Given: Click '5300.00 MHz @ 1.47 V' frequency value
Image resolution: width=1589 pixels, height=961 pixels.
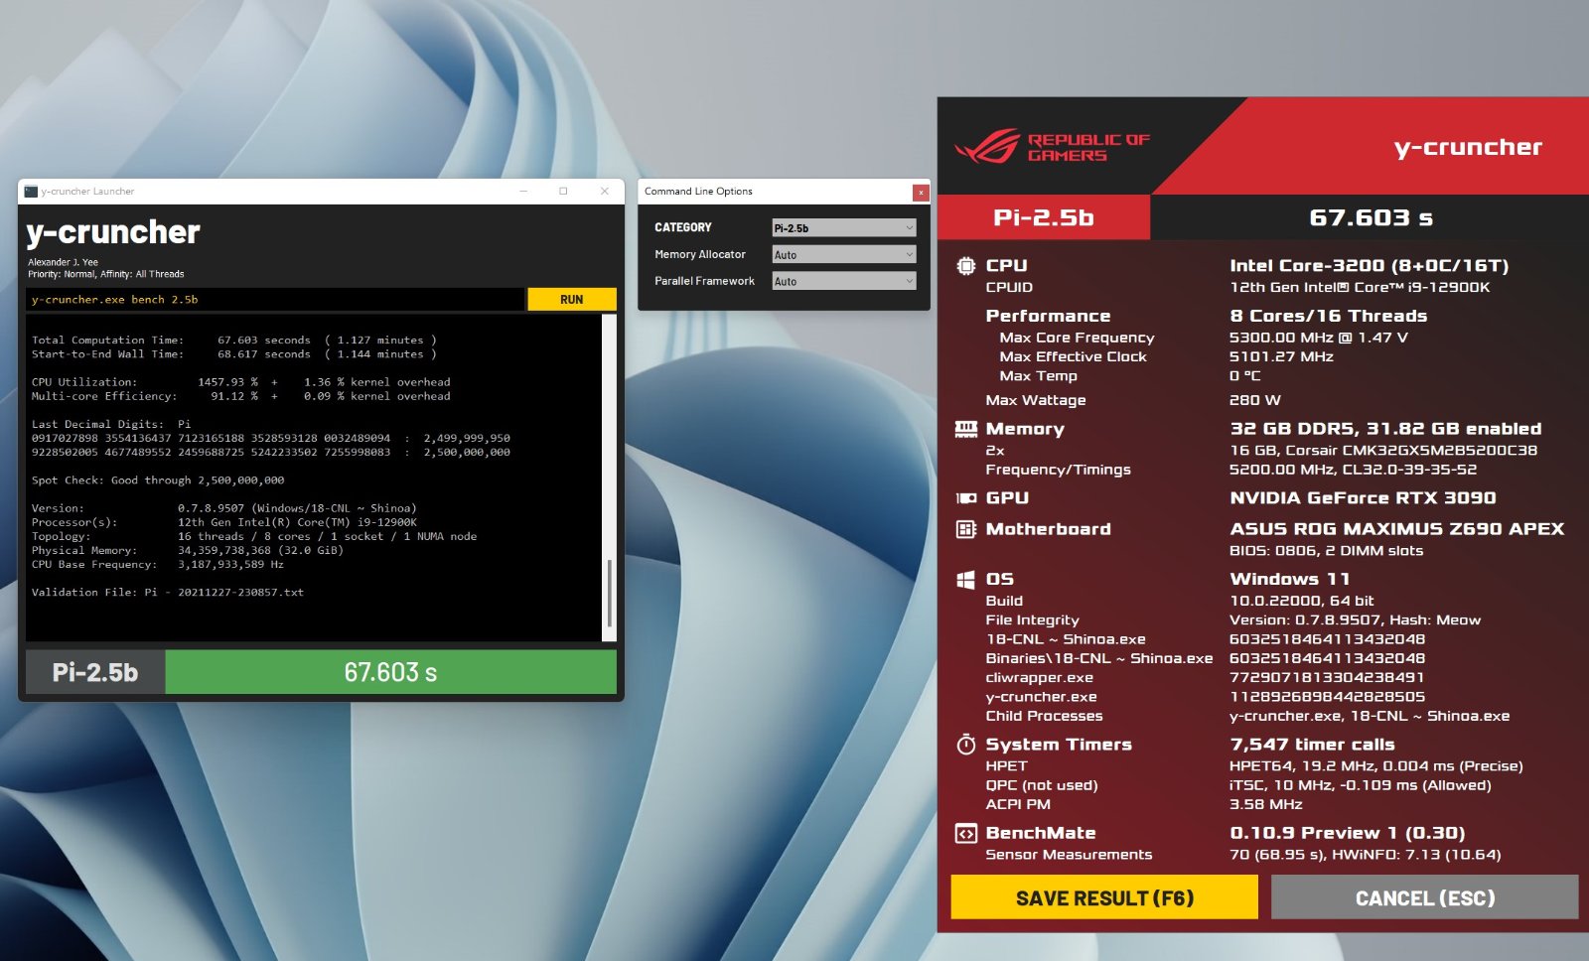Looking at the screenshot, I should point(1319,338).
